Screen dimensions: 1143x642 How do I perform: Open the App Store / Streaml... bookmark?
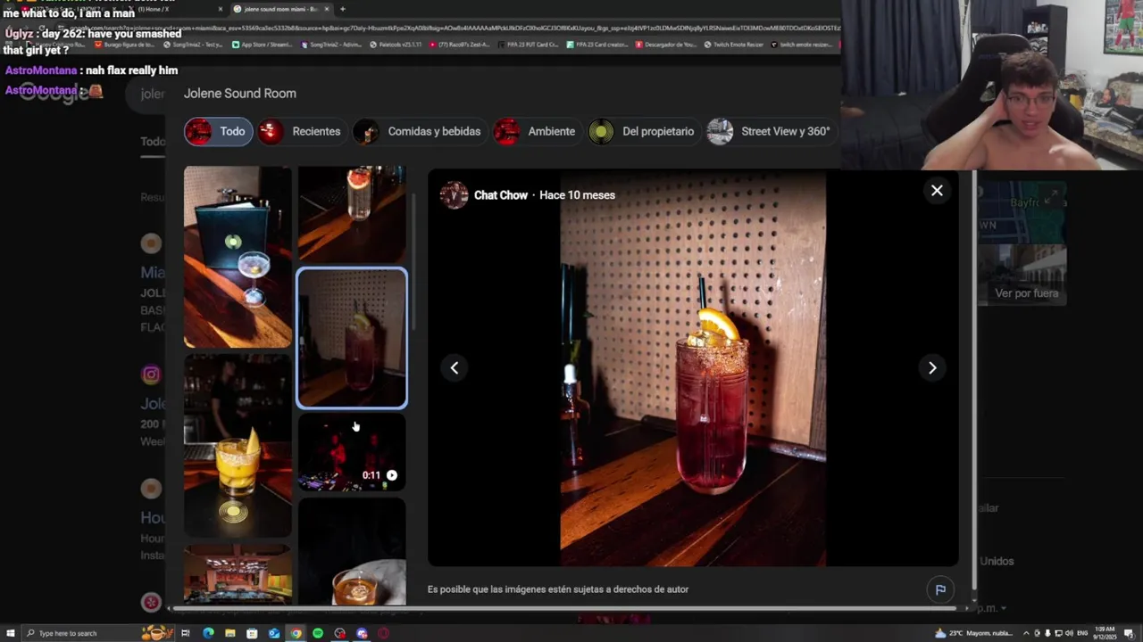tap(263, 44)
